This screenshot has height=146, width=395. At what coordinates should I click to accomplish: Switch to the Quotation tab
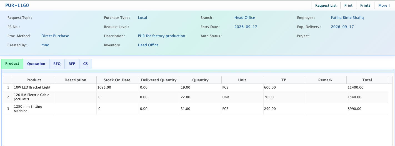click(x=36, y=64)
